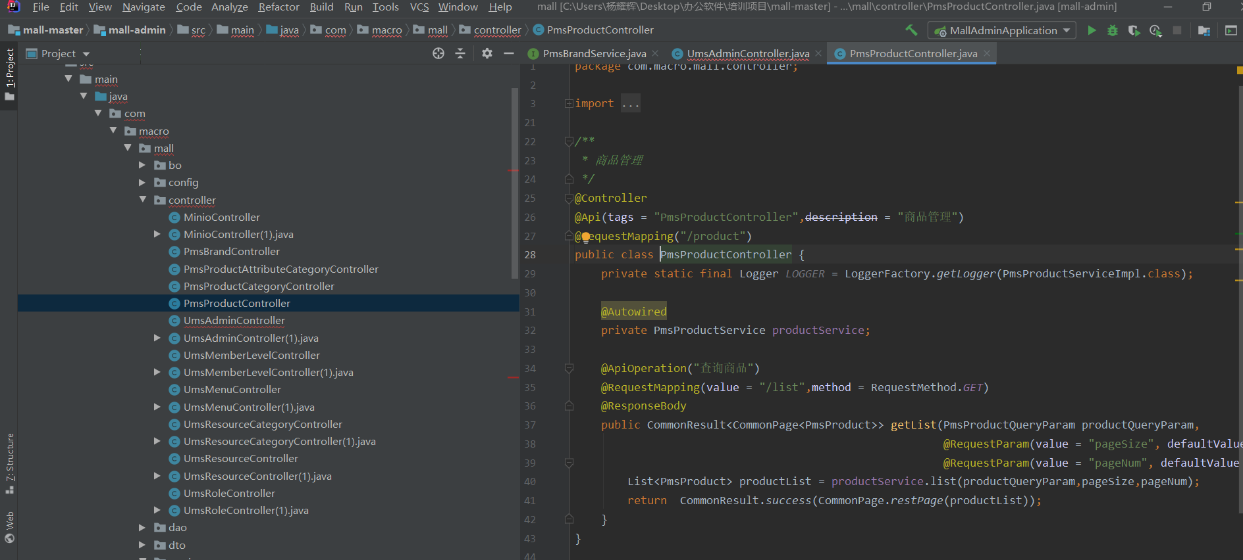Expand the bo package
Image resolution: width=1243 pixels, height=560 pixels.
pyautogui.click(x=142, y=165)
